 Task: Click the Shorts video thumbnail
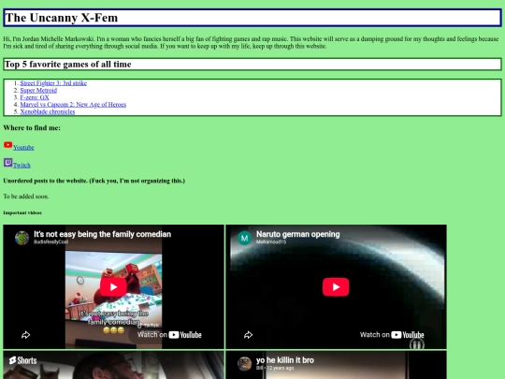[x=113, y=365]
